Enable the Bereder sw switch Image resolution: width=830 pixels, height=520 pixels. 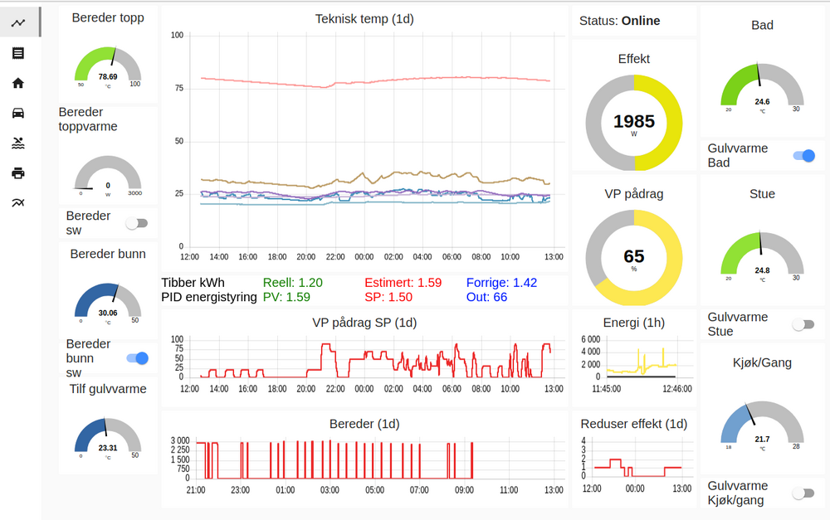coord(137,223)
